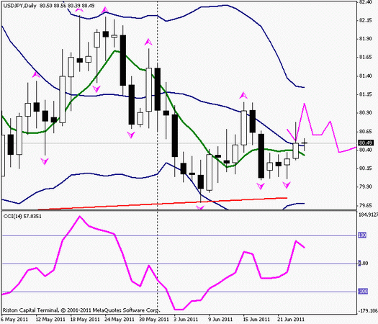Select the 81.65 price axis label

point(366,57)
